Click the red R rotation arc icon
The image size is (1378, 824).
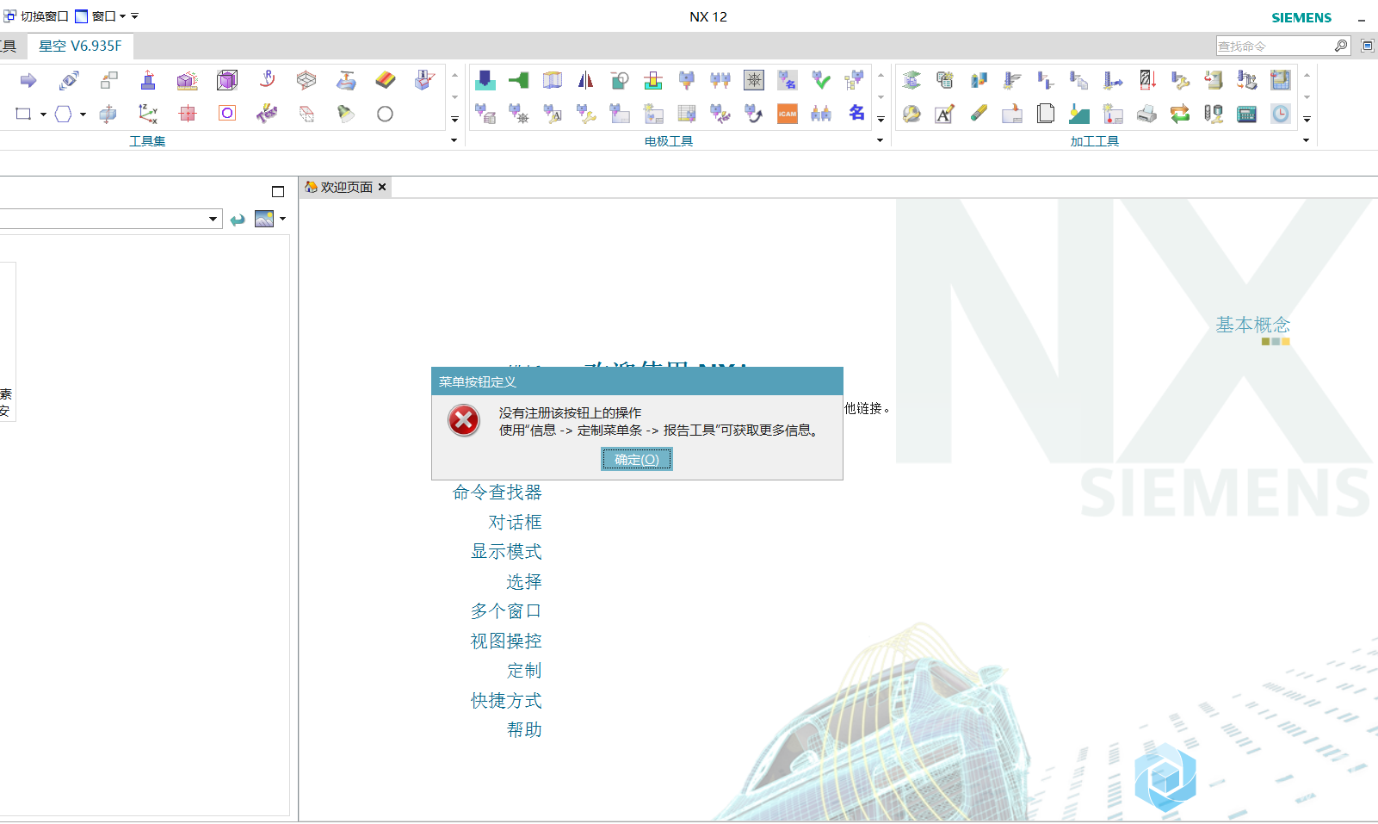[268, 80]
